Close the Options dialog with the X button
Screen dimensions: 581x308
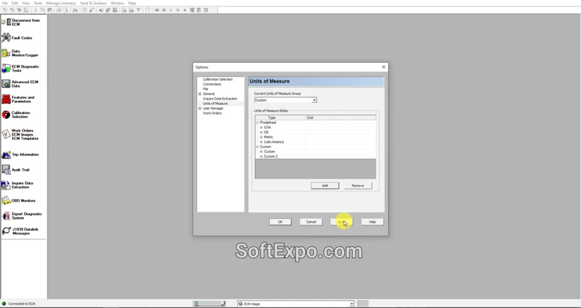click(384, 67)
